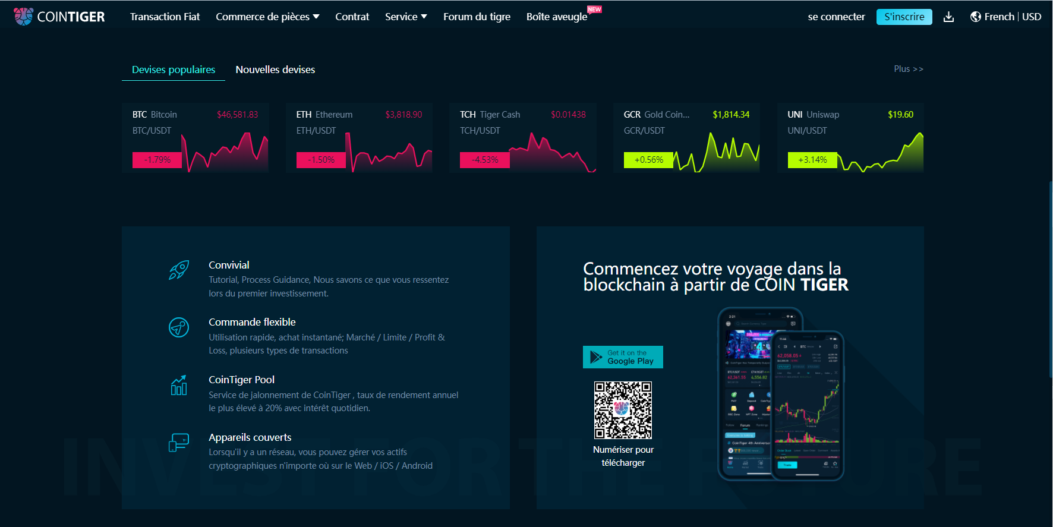Screen dimensions: 1053x527
Task: Open the GCR Gold Coin card
Action: (686, 138)
